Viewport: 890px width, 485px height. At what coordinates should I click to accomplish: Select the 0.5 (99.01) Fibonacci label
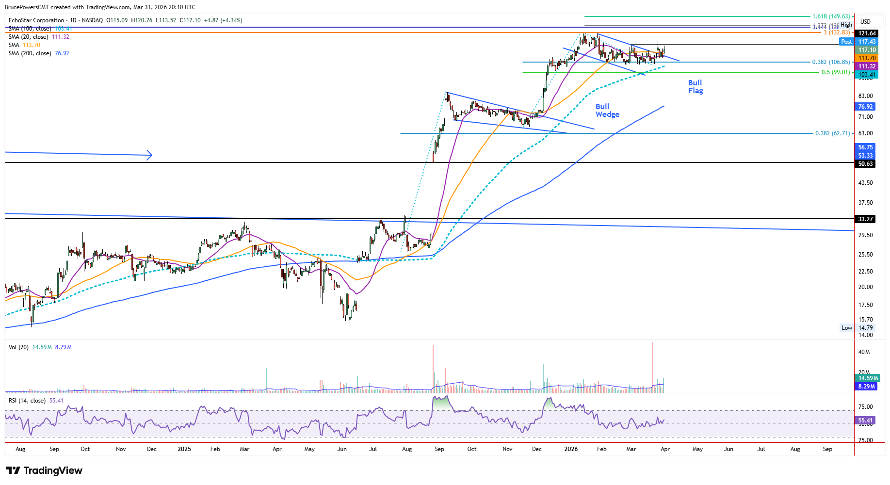(836, 72)
